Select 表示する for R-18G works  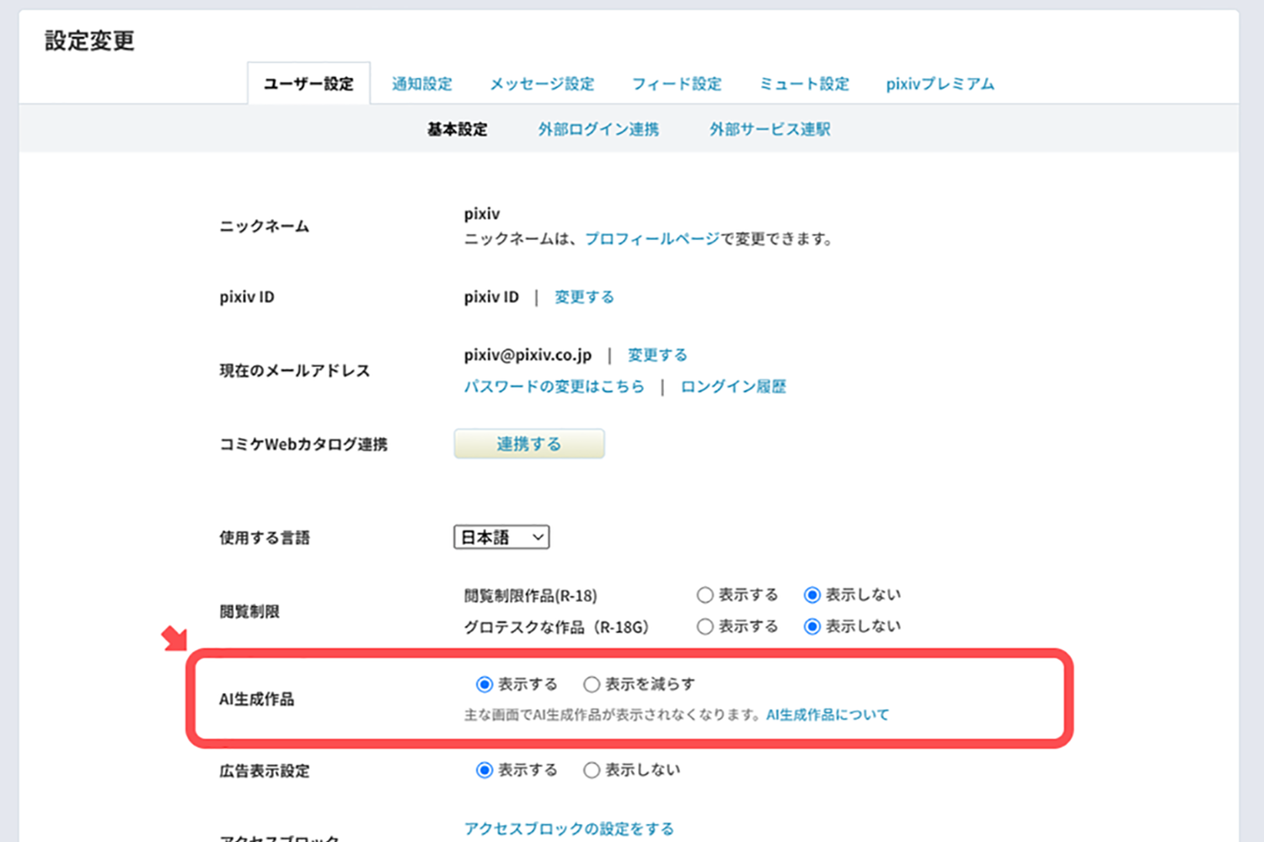[x=705, y=626]
